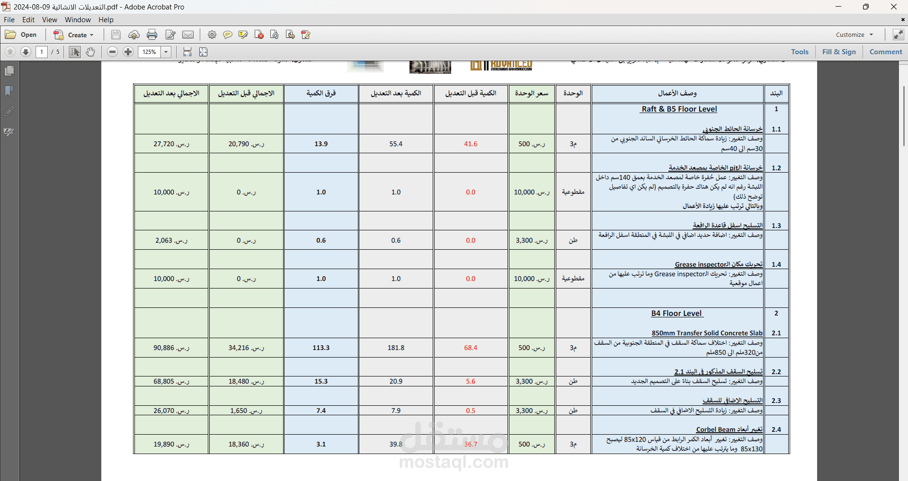Open the Help menu

click(106, 20)
